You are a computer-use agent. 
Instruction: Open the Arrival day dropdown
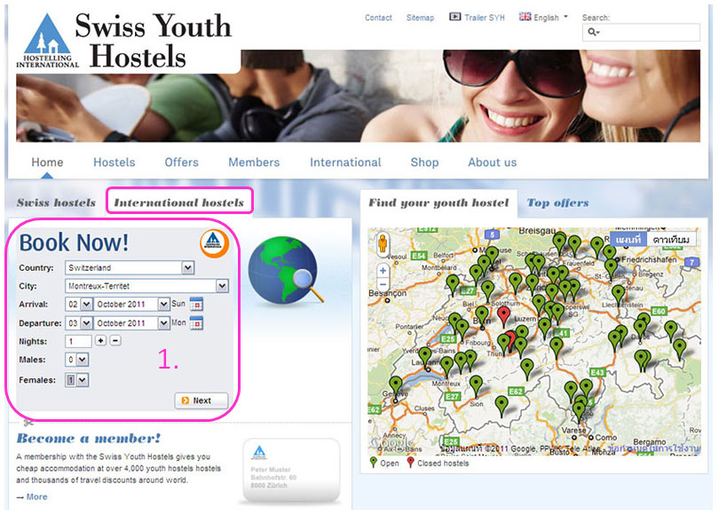pos(79,305)
